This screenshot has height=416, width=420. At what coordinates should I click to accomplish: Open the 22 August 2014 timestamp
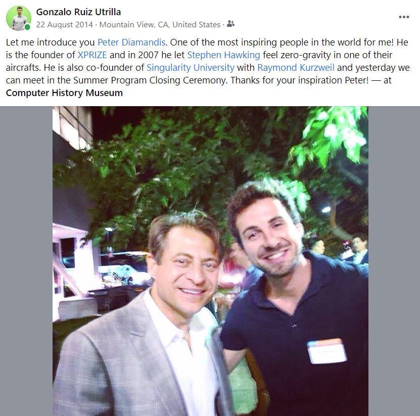(65, 24)
